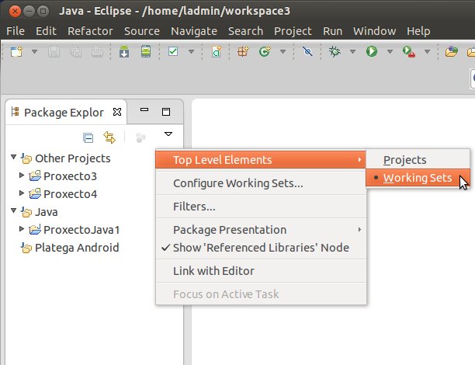The height and width of the screenshot is (365, 475).
Task: Select the Proxecto3 tree item
Action: click(63, 176)
